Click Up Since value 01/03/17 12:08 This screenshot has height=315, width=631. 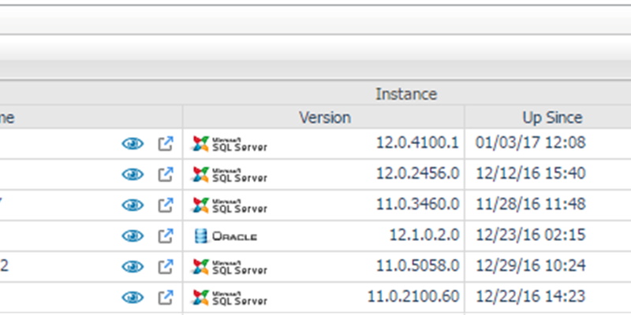coord(530,143)
